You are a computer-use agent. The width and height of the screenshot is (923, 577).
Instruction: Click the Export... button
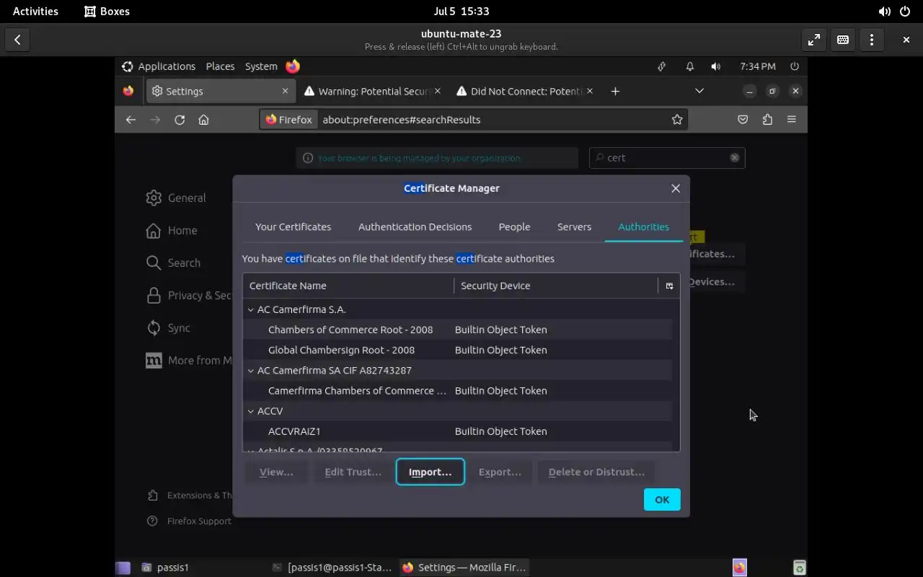500,472
